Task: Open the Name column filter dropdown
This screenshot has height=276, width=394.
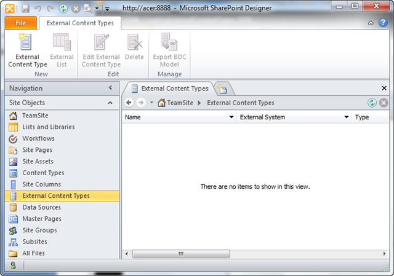Action: click(x=231, y=117)
